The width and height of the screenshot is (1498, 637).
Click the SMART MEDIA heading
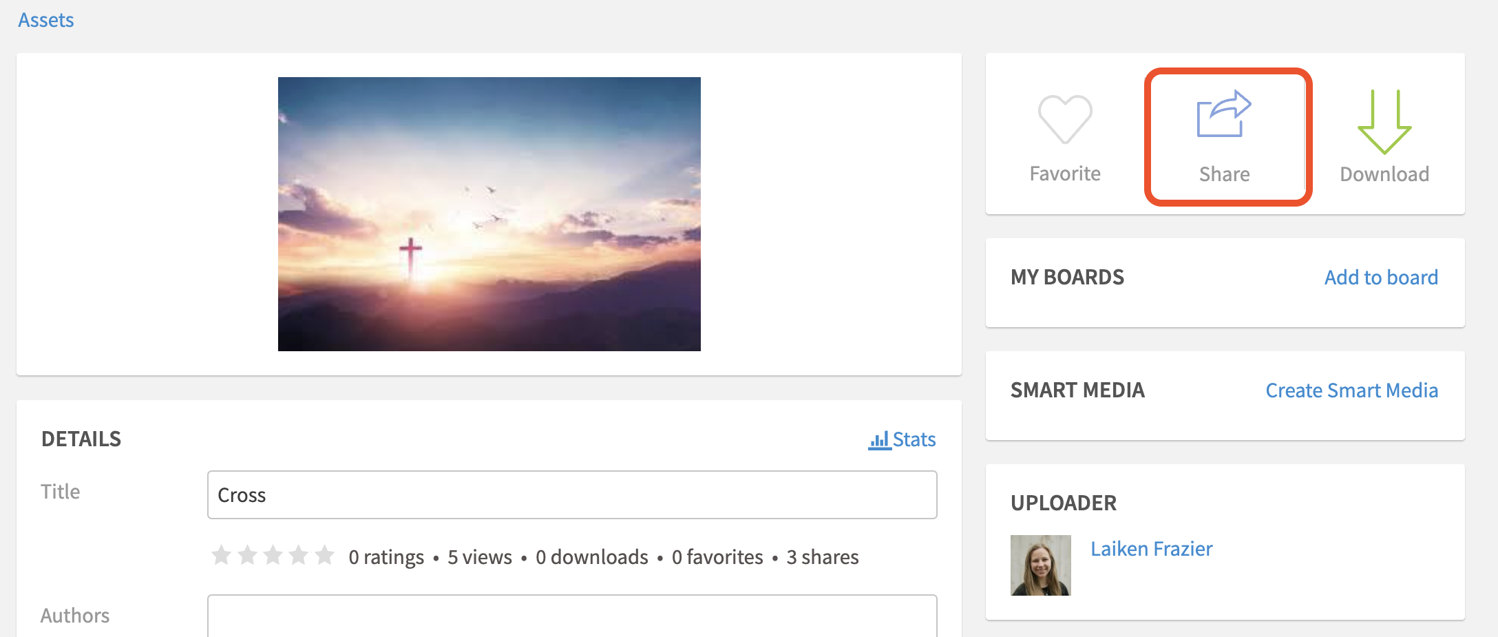click(x=1077, y=390)
